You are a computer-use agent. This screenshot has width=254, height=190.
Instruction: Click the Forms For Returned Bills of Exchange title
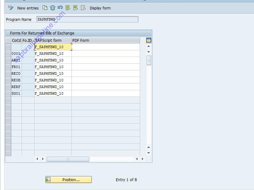point(42,33)
